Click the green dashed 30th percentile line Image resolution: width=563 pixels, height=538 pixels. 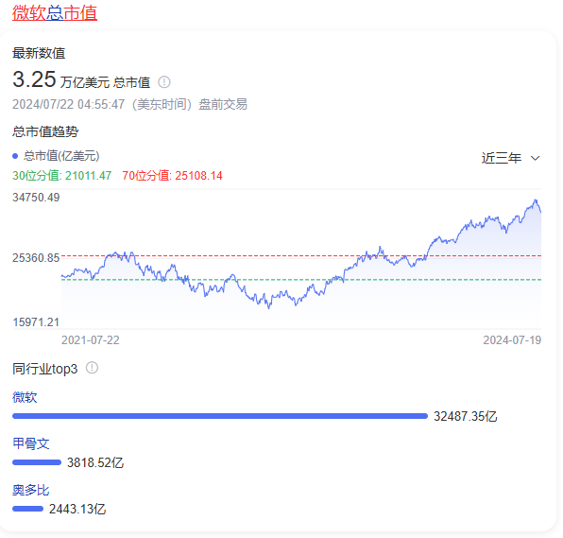point(301,280)
